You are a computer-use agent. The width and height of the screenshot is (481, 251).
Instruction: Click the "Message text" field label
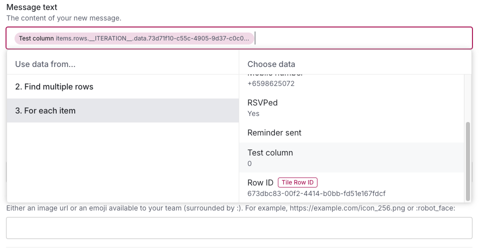[x=32, y=7]
